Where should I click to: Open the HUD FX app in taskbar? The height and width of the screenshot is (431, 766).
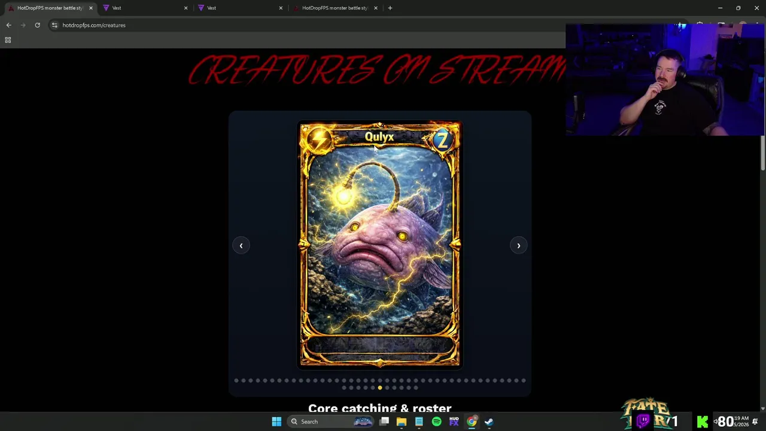click(454, 421)
